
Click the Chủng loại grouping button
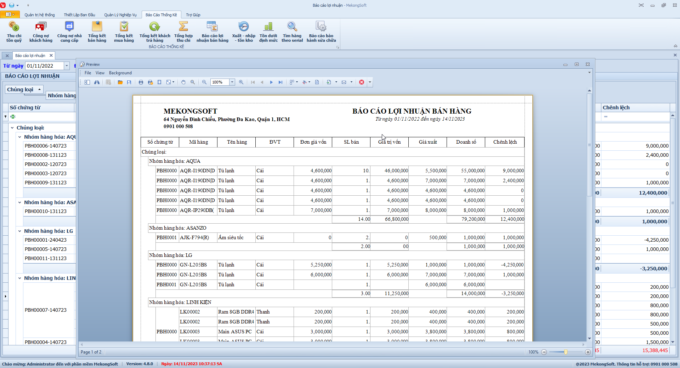click(24, 90)
